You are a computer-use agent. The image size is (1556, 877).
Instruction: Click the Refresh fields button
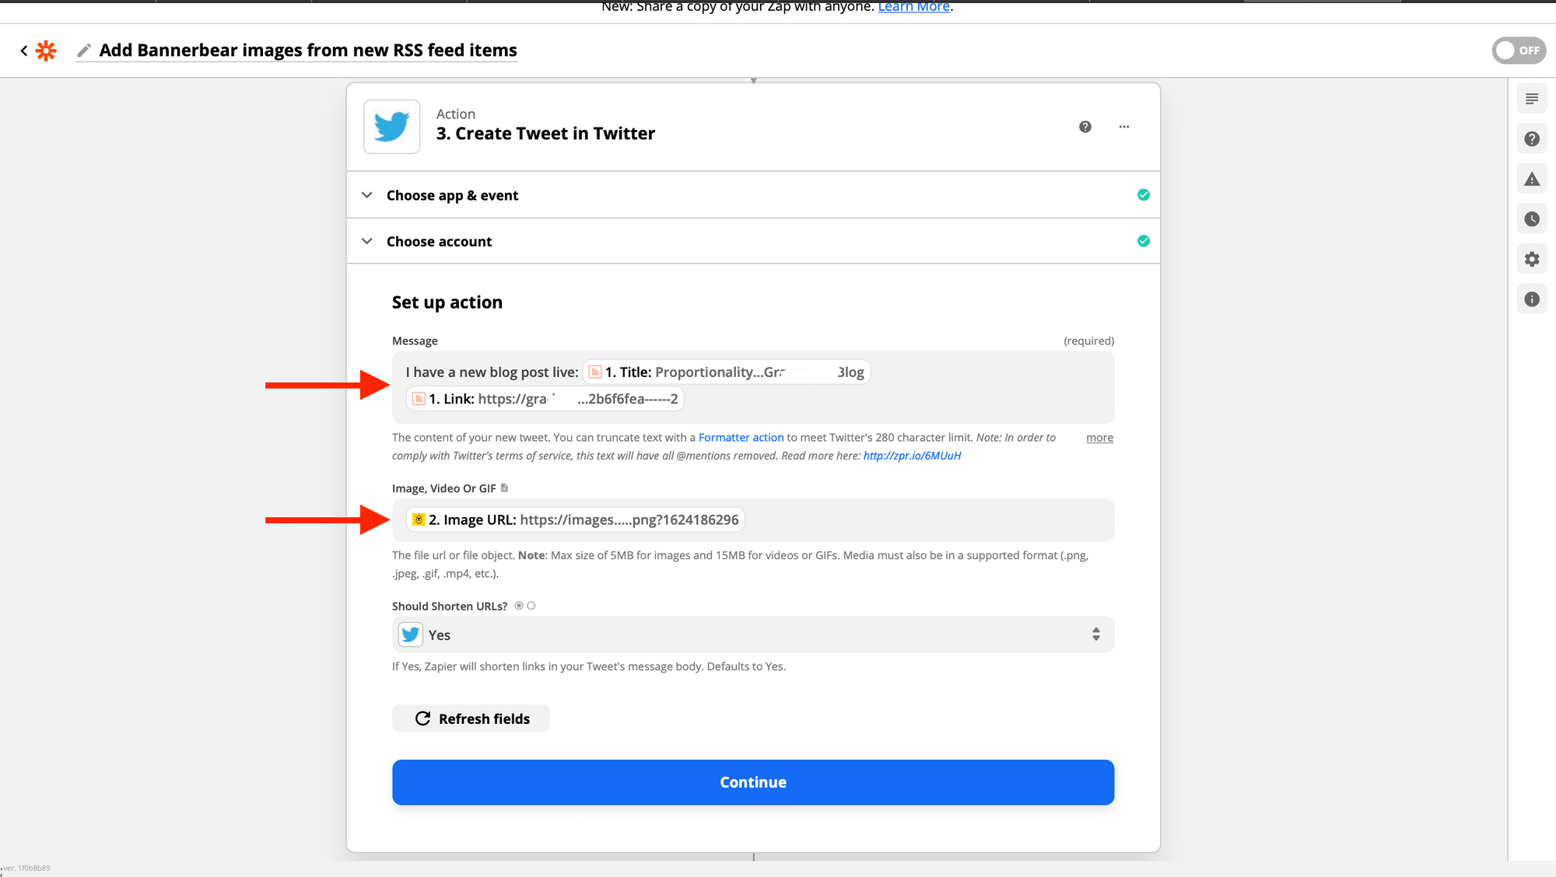pyautogui.click(x=471, y=718)
